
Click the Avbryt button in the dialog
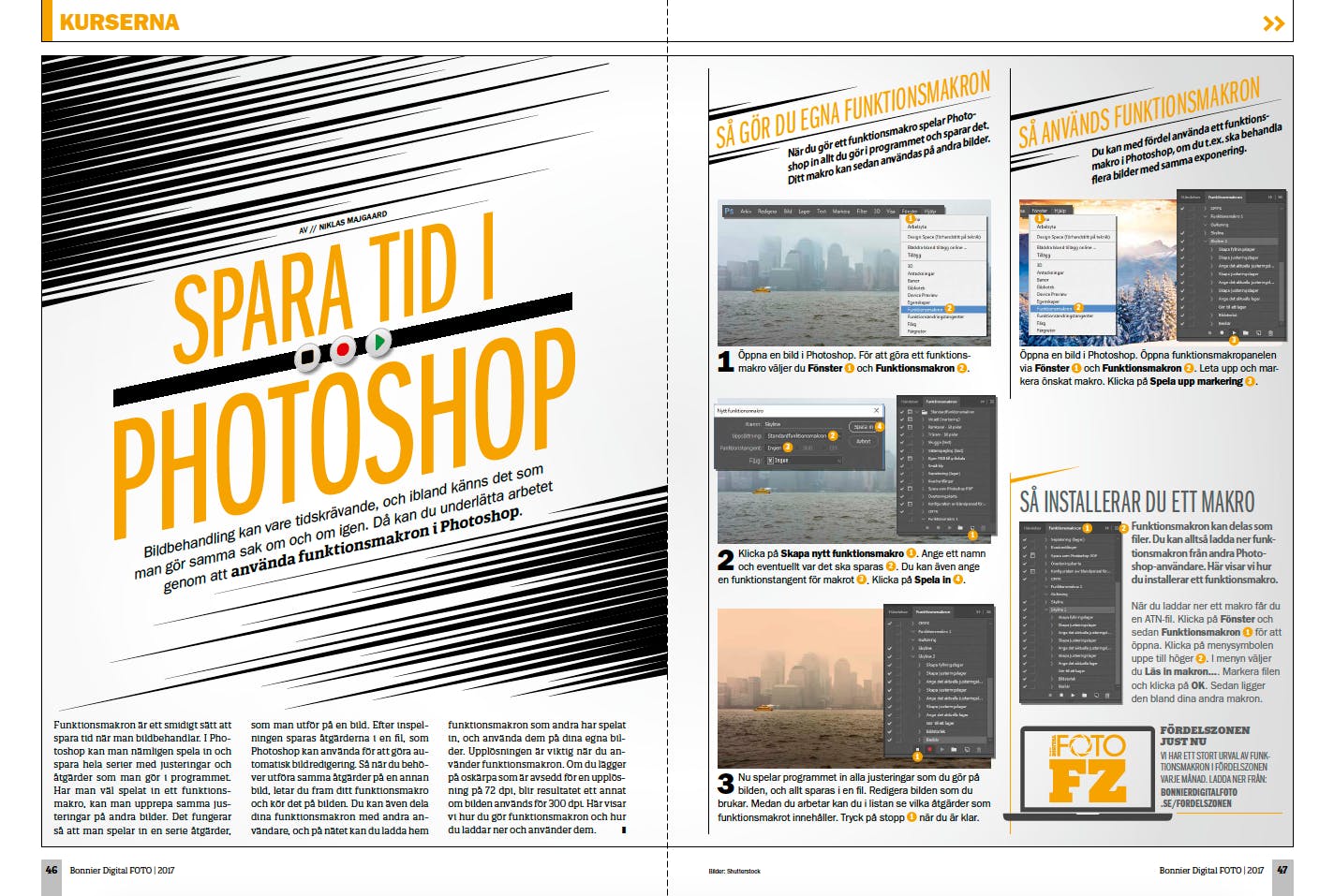coord(863,441)
